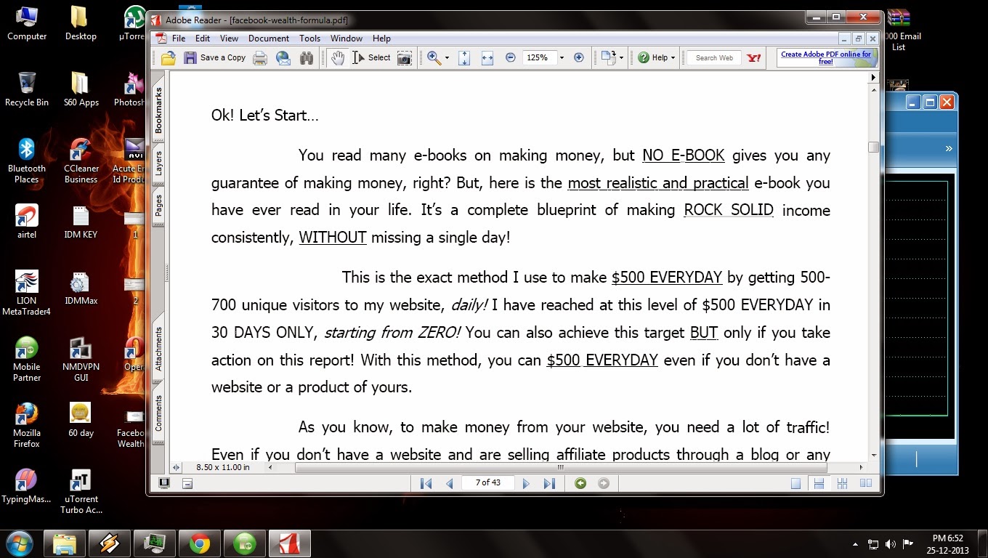Click the Email attachment icon
Viewport: 988px width, 558px height.
click(x=283, y=57)
